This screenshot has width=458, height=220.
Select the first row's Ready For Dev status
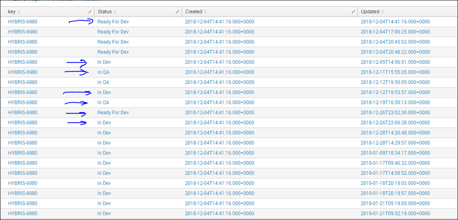113,22
